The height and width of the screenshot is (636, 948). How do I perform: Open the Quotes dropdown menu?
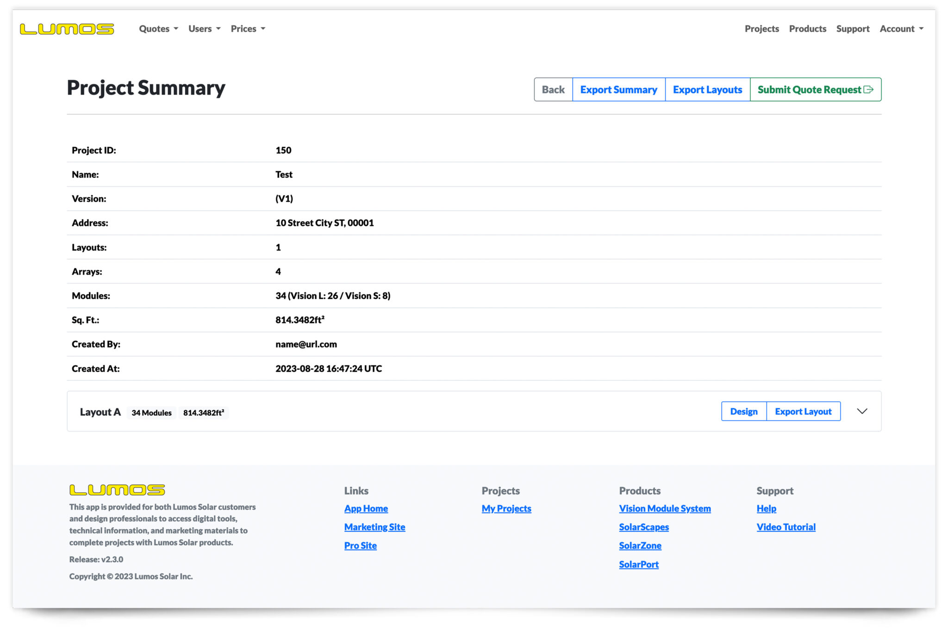[x=158, y=29]
